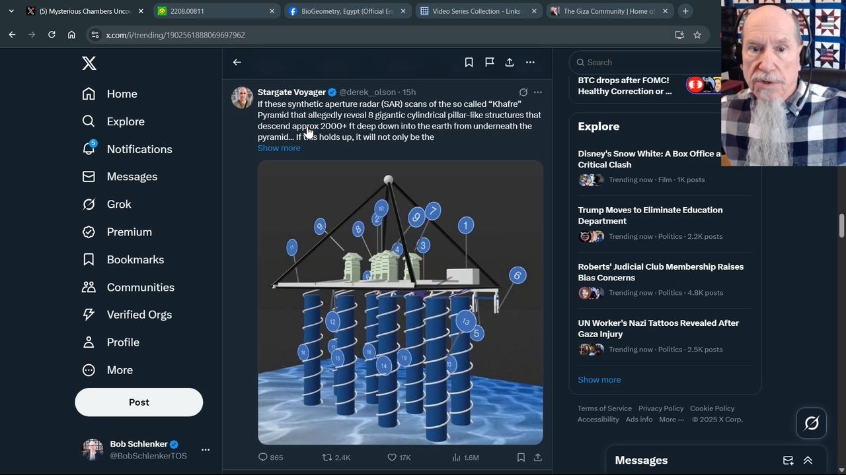Expand the Messages drawer

click(808, 460)
